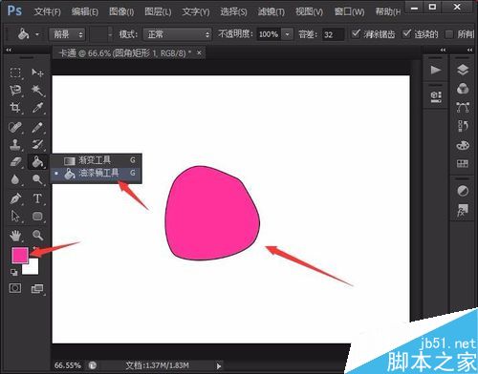This screenshot has height=374, width=478.
Task: Open the Layer menu
Action: [x=158, y=12]
